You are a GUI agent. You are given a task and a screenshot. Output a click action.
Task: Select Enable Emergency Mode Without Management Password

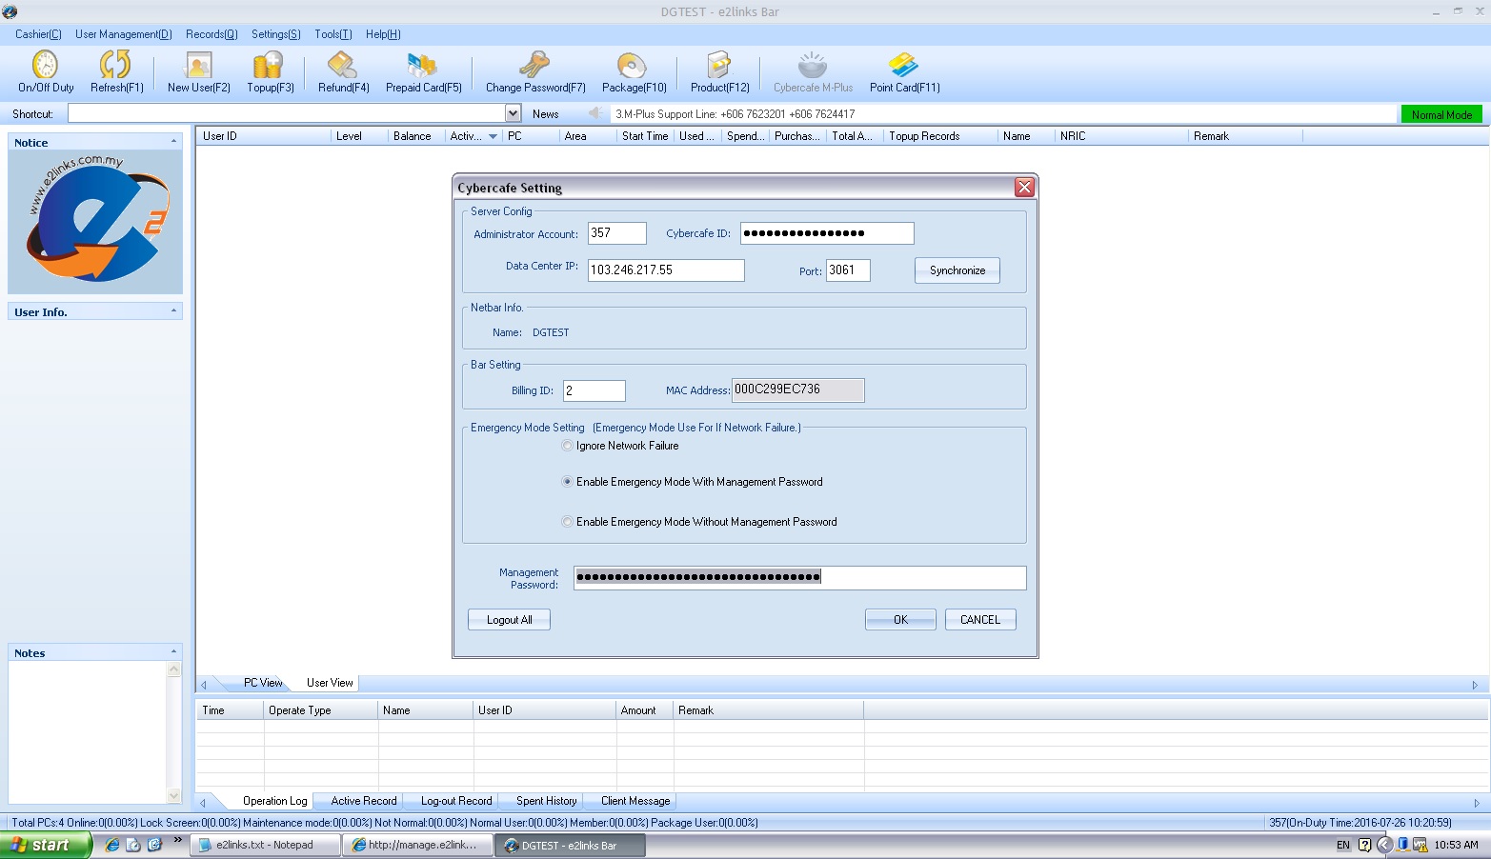coord(568,522)
